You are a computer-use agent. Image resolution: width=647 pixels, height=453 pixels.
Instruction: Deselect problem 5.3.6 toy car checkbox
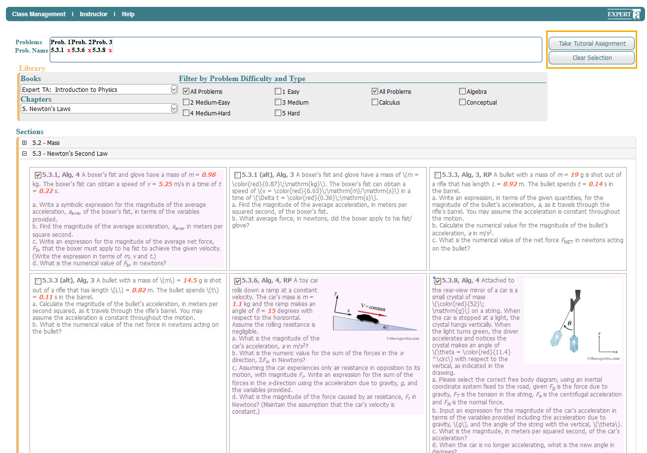click(238, 281)
